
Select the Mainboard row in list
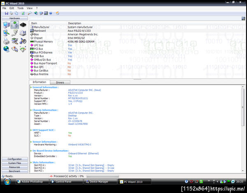click(x=137, y=31)
